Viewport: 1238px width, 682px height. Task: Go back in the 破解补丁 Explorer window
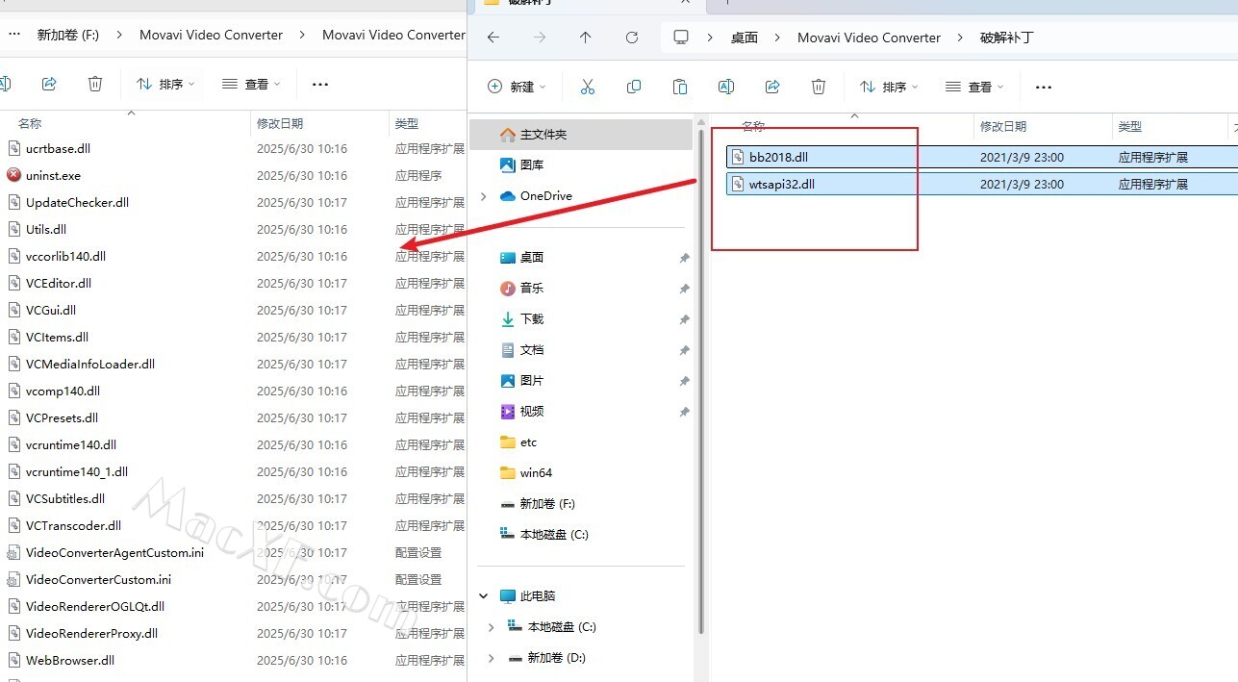pyautogui.click(x=493, y=38)
